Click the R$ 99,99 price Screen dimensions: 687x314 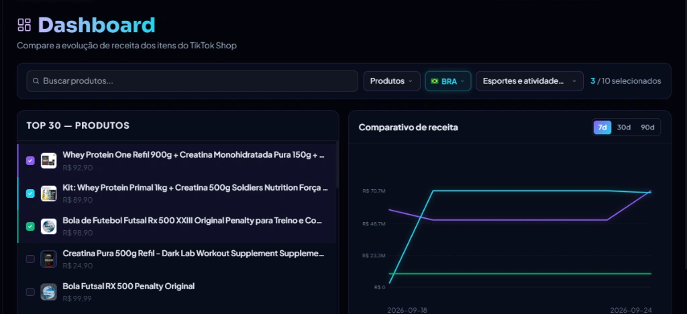click(77, 299)
